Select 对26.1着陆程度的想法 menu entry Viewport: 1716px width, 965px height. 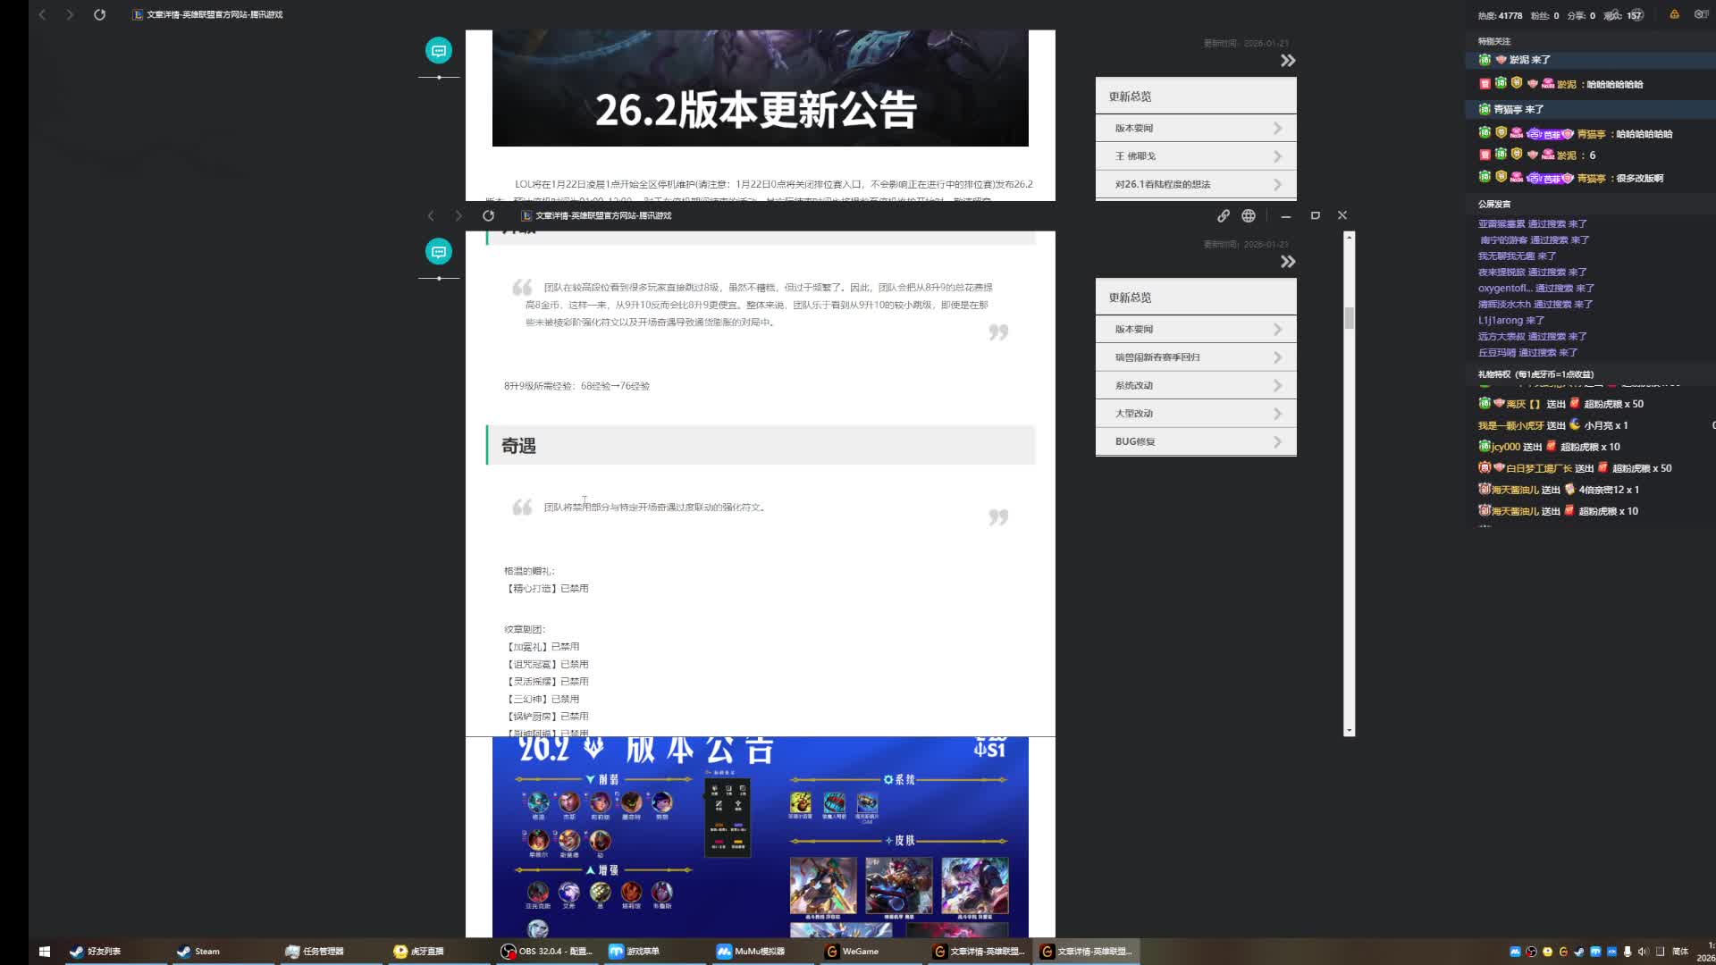[x=1195, y=184]
